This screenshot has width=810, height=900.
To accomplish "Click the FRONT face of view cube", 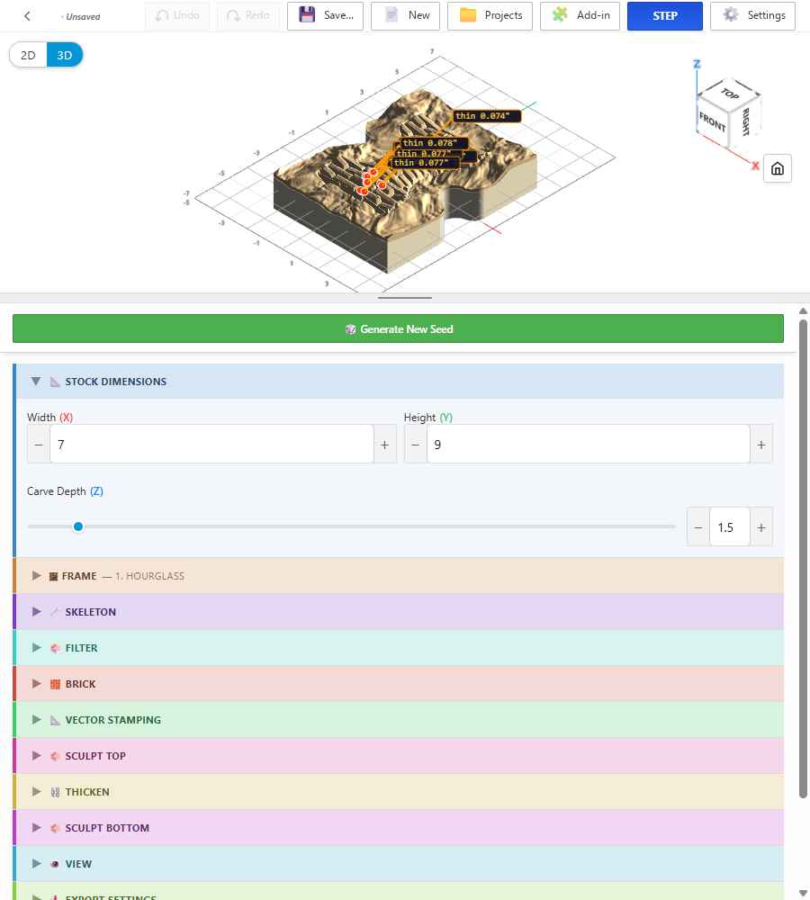I will [x=712, y=121].
